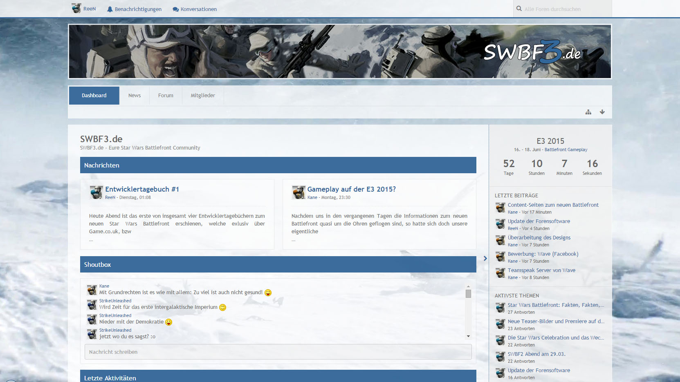Open Teamspeak Server von Wave post

click(541, 270)
